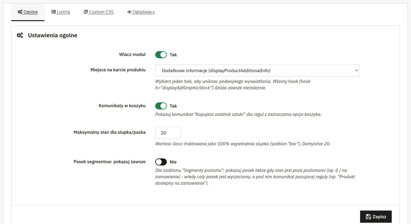Enable Pasek segmentow pokazuj zawsze toggle
411x224 pixels.
(x=161, y=162)
